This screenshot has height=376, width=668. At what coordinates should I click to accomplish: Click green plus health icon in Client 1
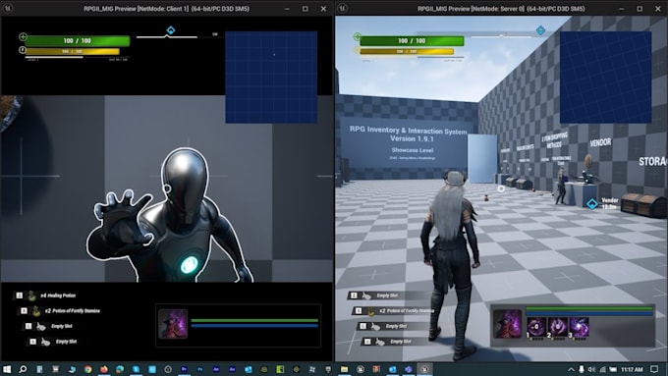click(23, 37)
